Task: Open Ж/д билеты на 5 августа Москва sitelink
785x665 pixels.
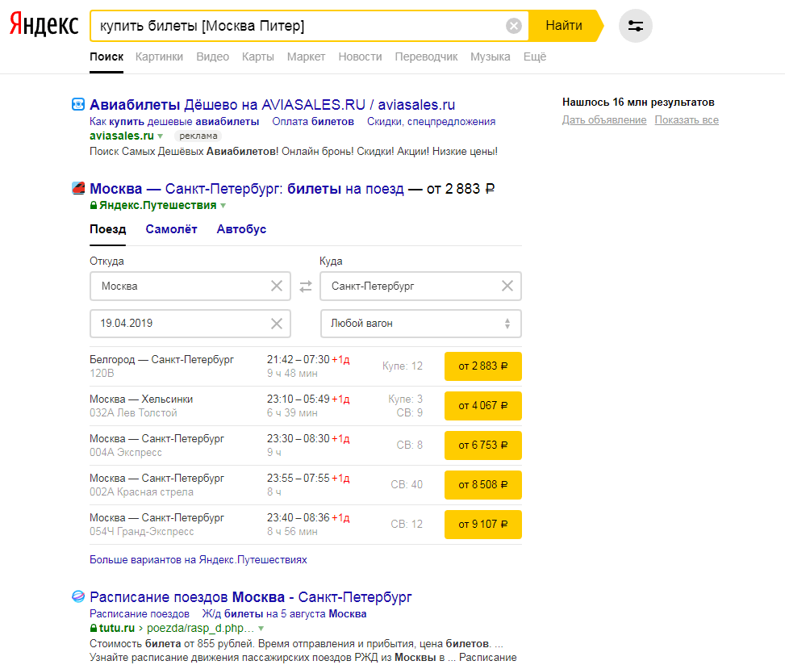Action: 284,614
